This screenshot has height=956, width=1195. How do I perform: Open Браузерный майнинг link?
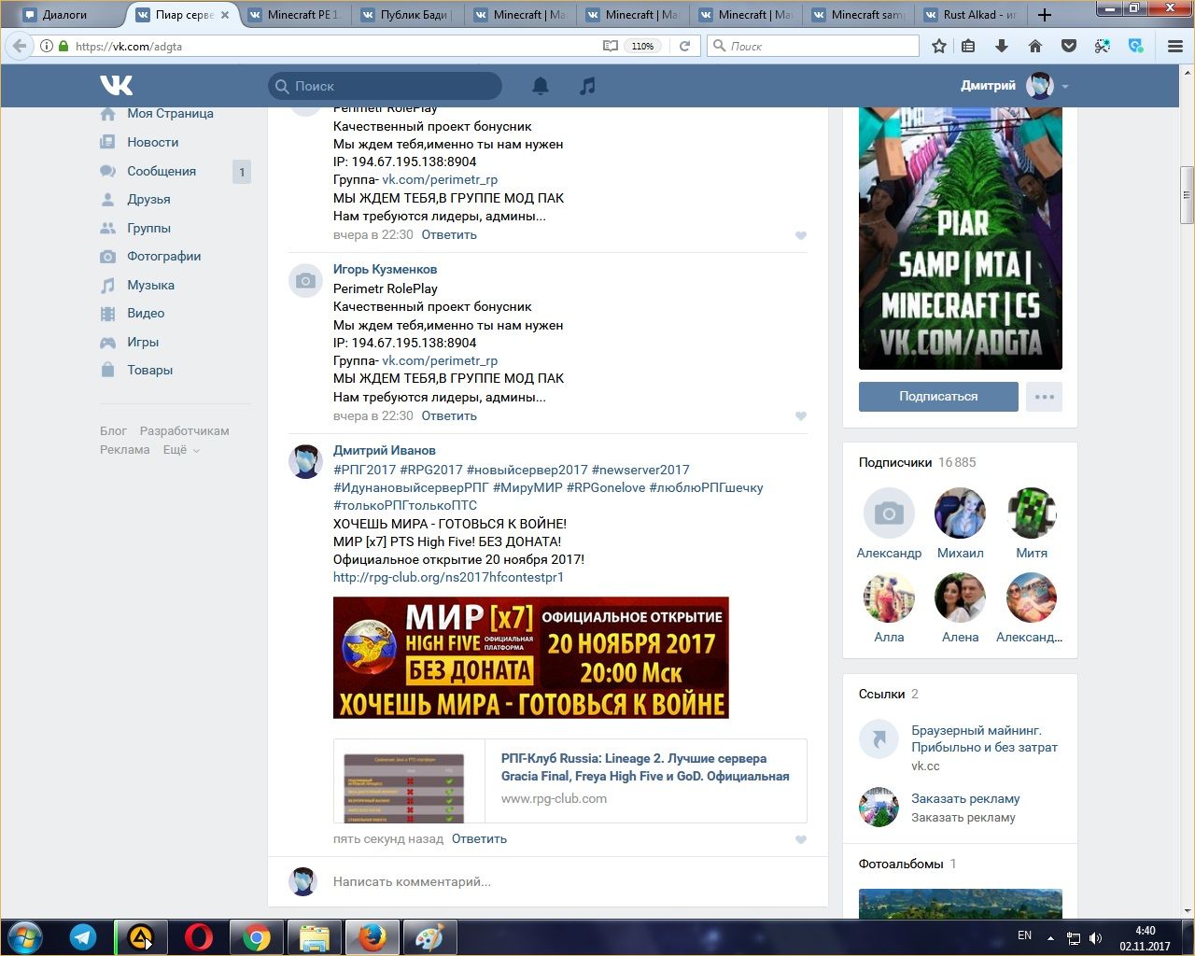pos(984,739)
